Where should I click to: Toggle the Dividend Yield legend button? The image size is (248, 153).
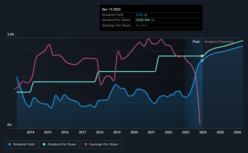[21, 145]
